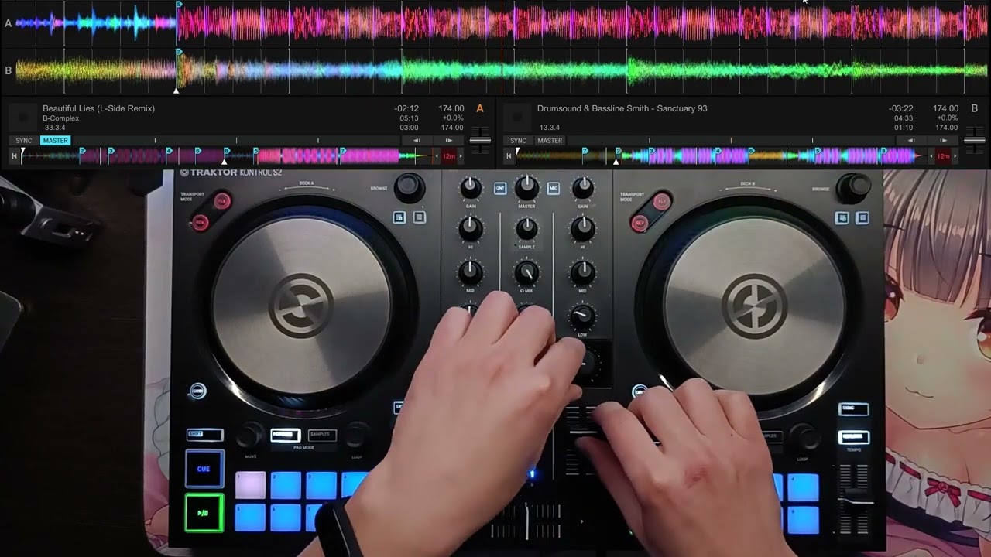991x557 pixels.
Task: Click the Deck B tempo fader
Action: tap(974, 141)
